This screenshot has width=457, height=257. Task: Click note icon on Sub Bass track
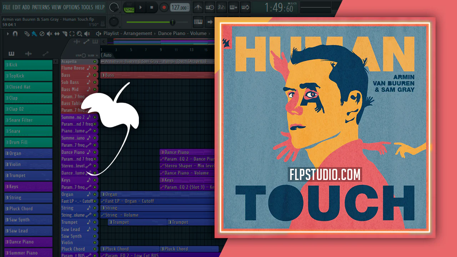pyautogui.click(x=89, y=82)
